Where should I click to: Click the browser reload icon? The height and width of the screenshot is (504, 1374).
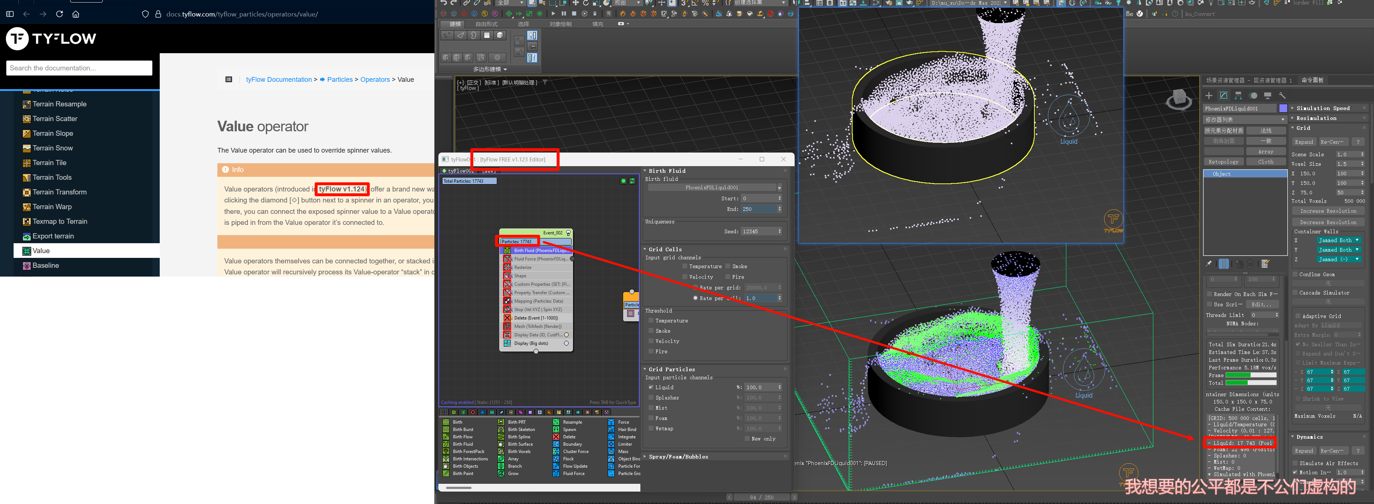pyautogui.click(x=59, y=14)
